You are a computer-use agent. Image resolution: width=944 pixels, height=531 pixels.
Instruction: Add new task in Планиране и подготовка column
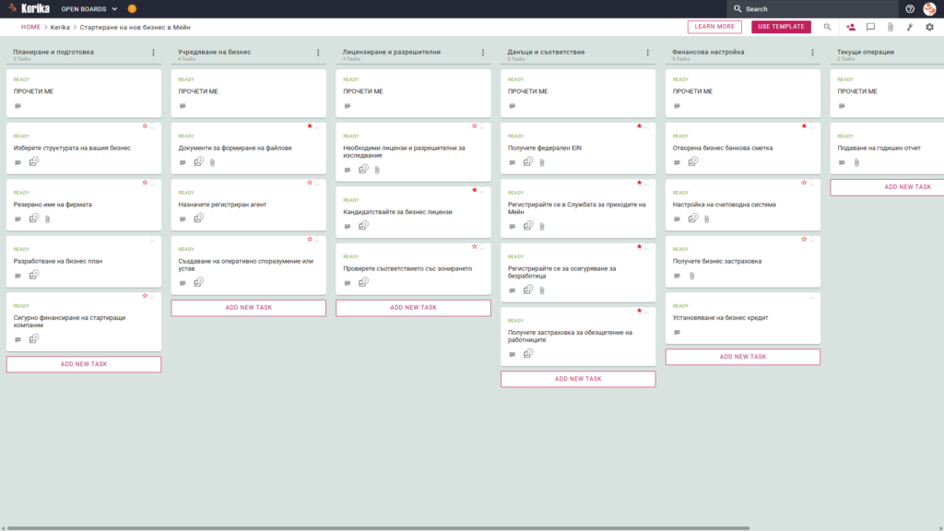[84, 364]
